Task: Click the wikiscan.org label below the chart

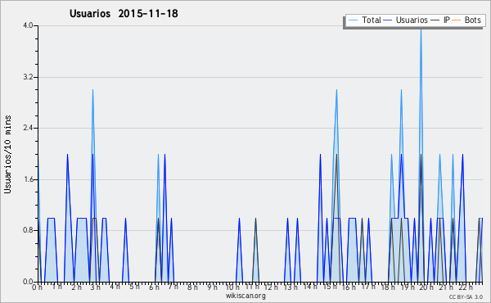Action: (245, 296)
